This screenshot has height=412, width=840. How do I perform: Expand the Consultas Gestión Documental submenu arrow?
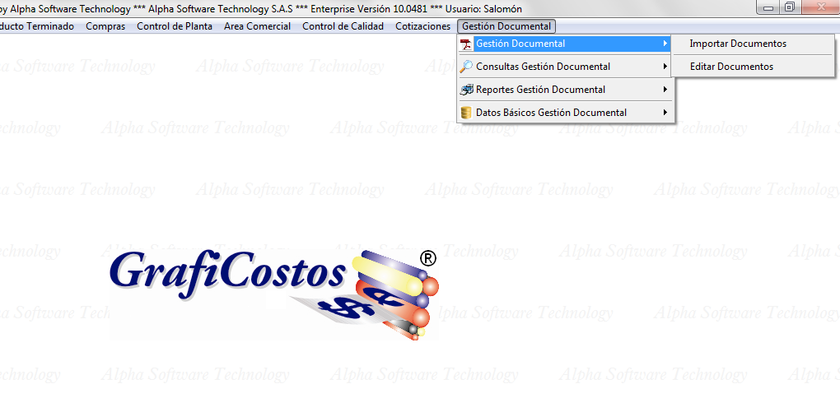point(665,67)
